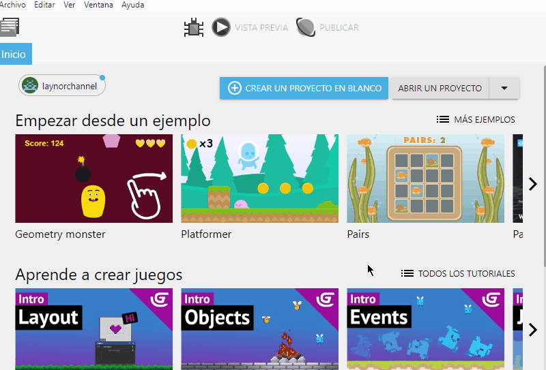Show more tutorials with the right chevron
This screenshot has height=370, width=546.
tap(533, 330)
